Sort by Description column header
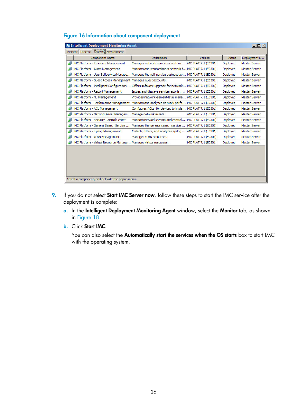This screenshot has width=307, height=417. [x=159, y=58]
